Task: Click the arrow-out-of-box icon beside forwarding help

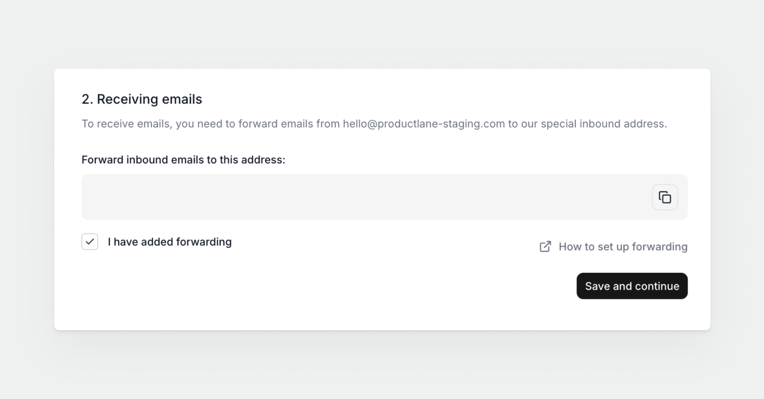Action: tap(545, 247)
